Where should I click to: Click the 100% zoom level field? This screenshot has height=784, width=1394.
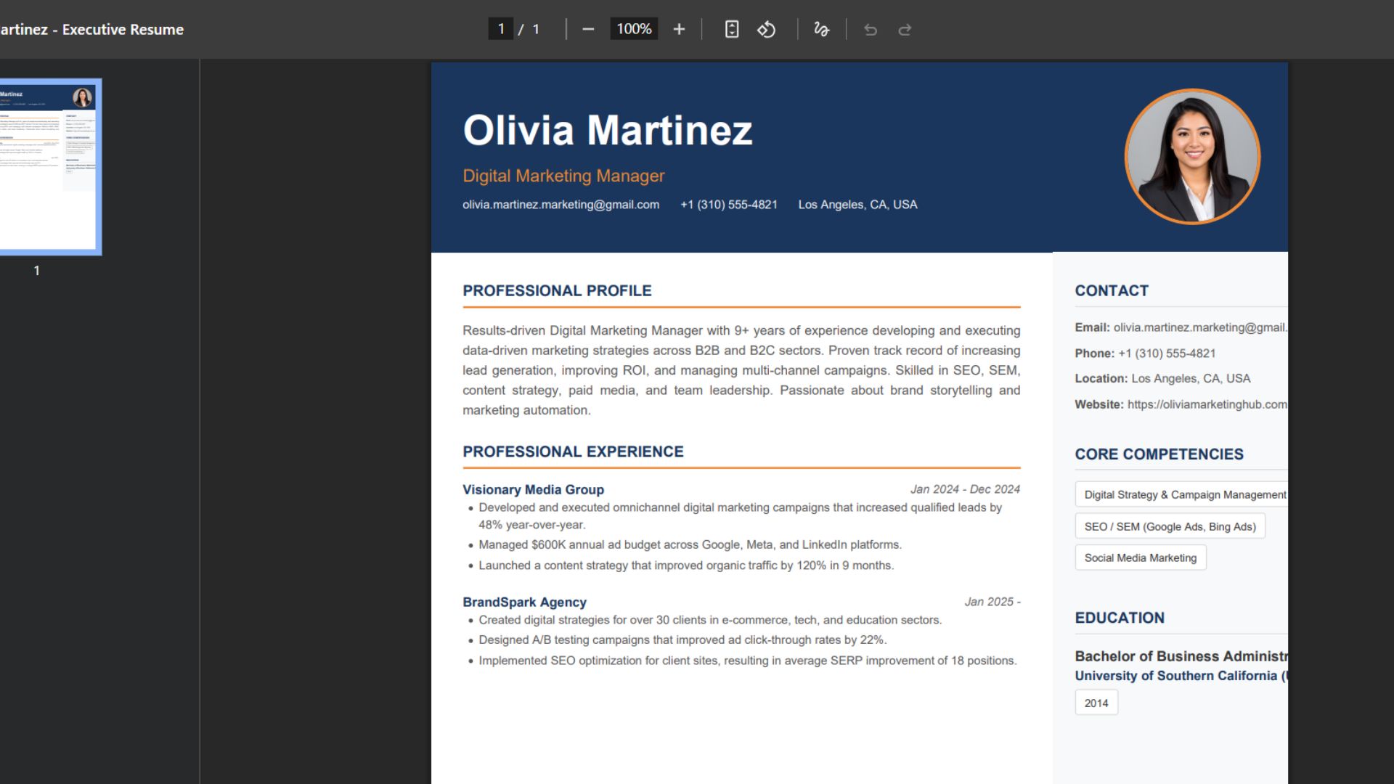634,29
